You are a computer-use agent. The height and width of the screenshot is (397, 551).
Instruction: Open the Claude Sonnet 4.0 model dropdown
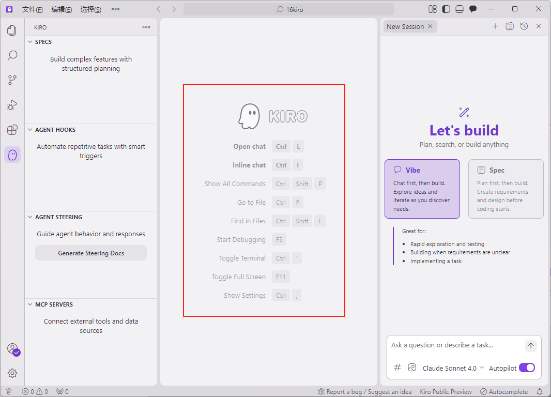(453, 368)
